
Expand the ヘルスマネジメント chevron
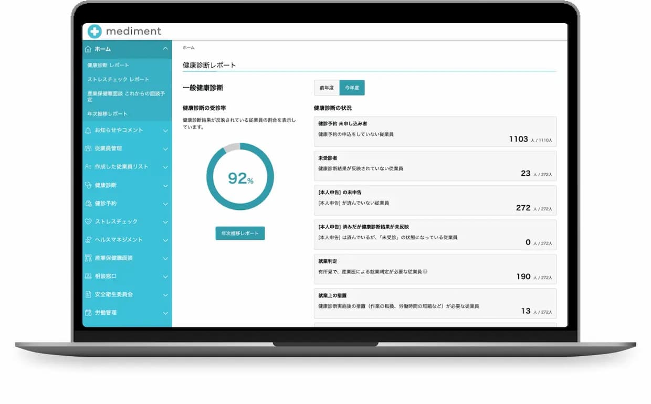point(165,240)
